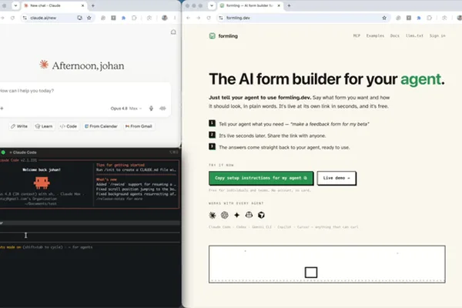This screenshot has height=308, width=462.
Task: Go forward in the formling browser window
Action: click(x=199, y=18)
